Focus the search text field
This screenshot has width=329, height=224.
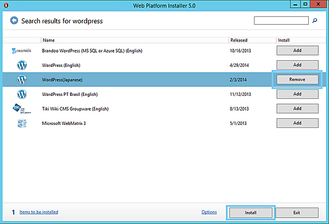281,21
